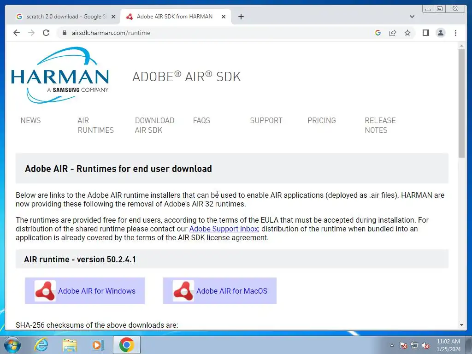
Task: Go back to the previous page
Action: [17, 33]
